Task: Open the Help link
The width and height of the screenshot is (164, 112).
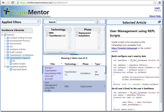Action: click(158, 16)
